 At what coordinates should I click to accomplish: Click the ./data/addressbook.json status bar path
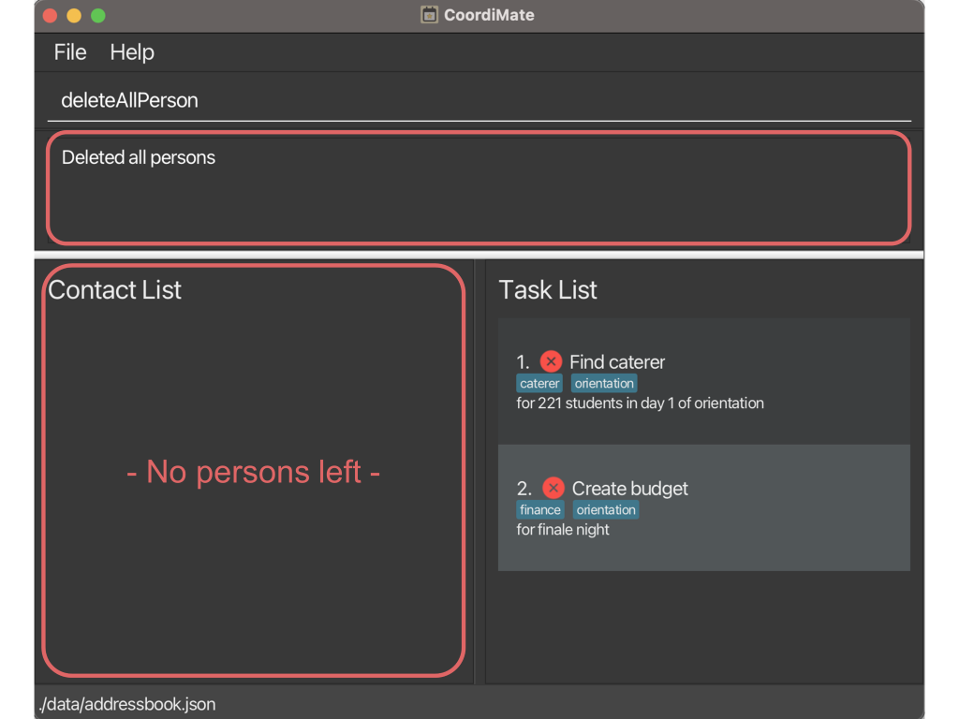coord(128,704)
